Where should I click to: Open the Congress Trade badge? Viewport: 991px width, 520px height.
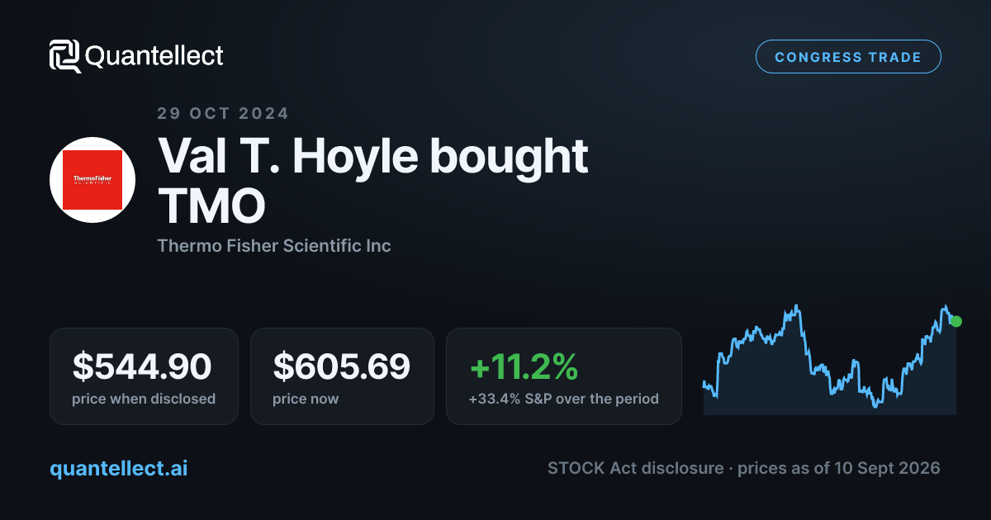[848, 57]
